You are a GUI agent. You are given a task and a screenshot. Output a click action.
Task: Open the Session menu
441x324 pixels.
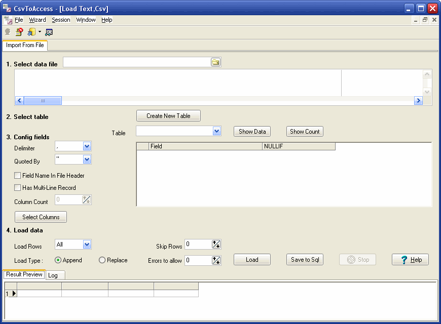[61, 20]
